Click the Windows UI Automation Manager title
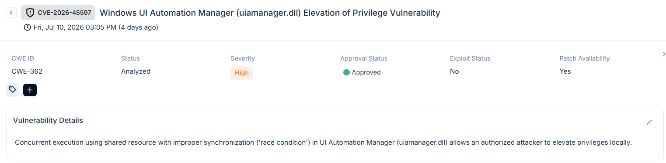Screen dimensions: 666x163 [270, 13]
